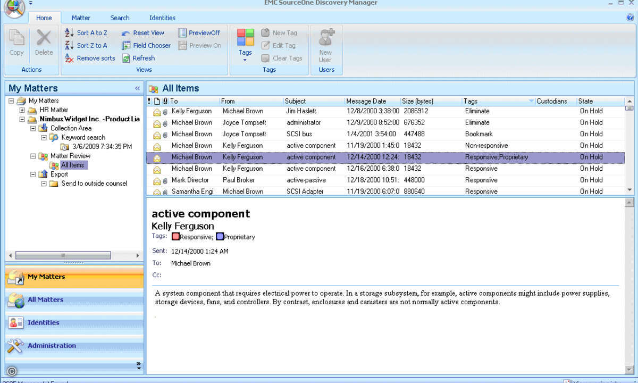Click the red Responsive tag swatch

coord(175,237)
